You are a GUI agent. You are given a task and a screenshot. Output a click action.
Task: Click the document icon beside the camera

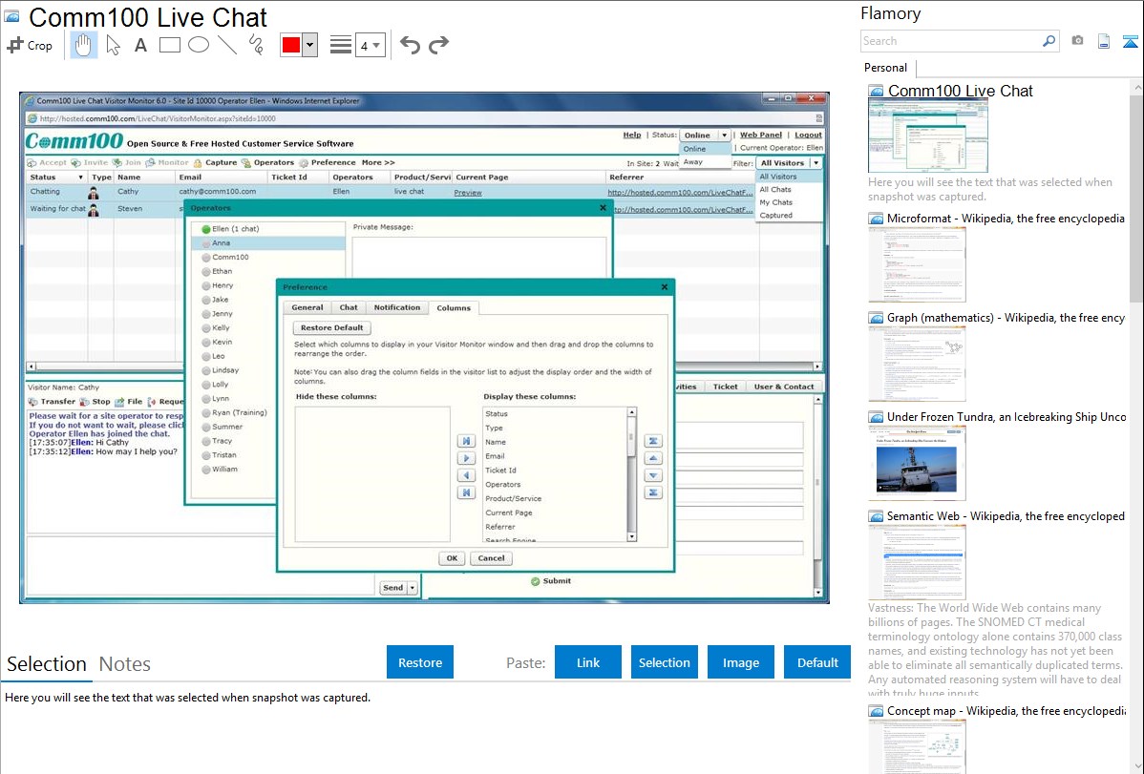click(x=1104, y=41)
